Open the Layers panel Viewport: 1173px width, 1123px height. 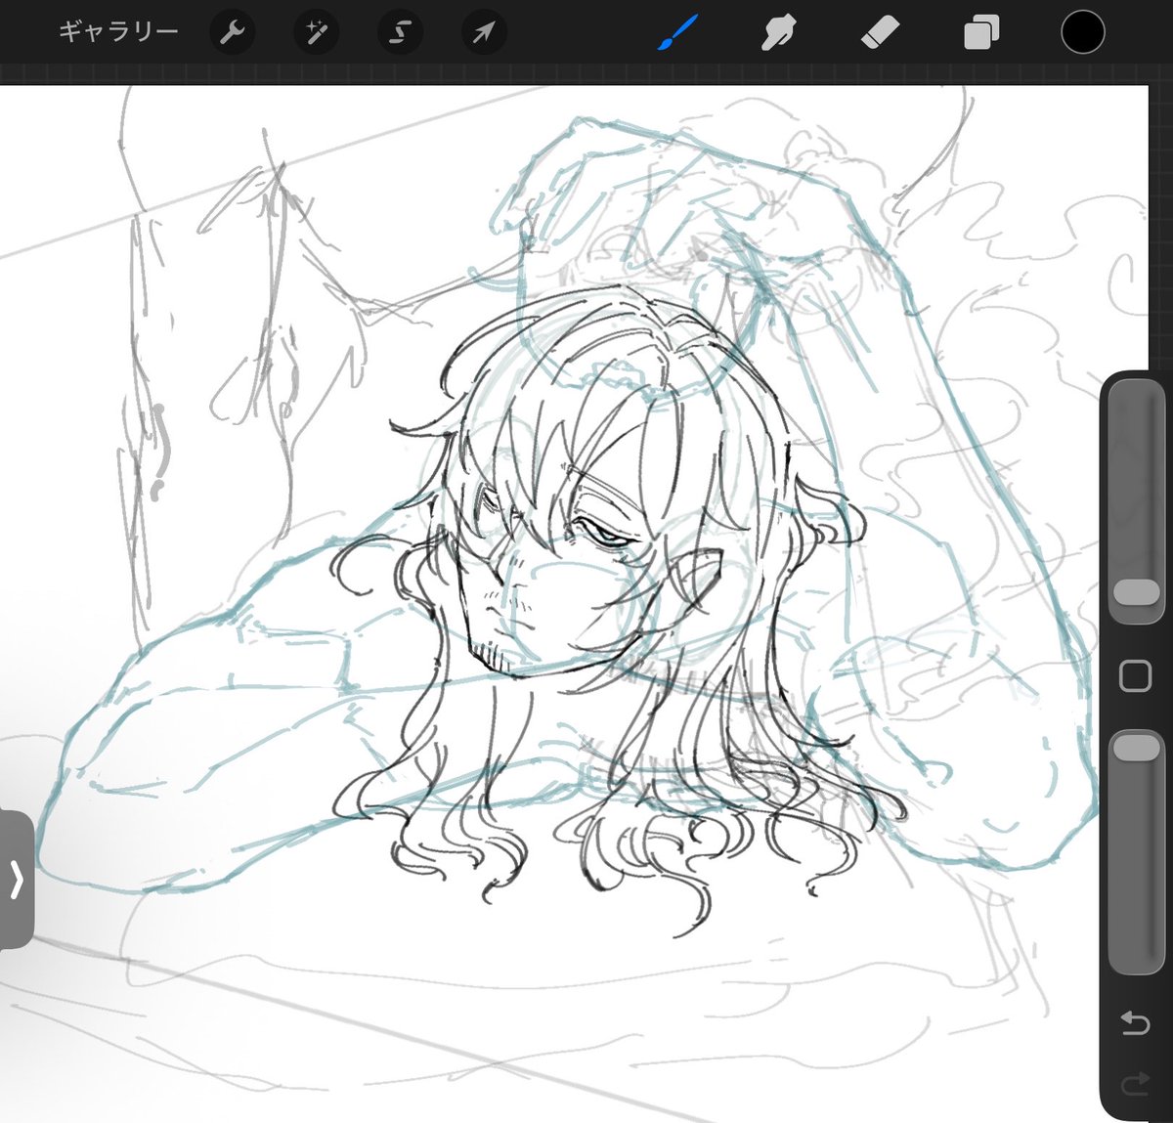tap(981, 33)
